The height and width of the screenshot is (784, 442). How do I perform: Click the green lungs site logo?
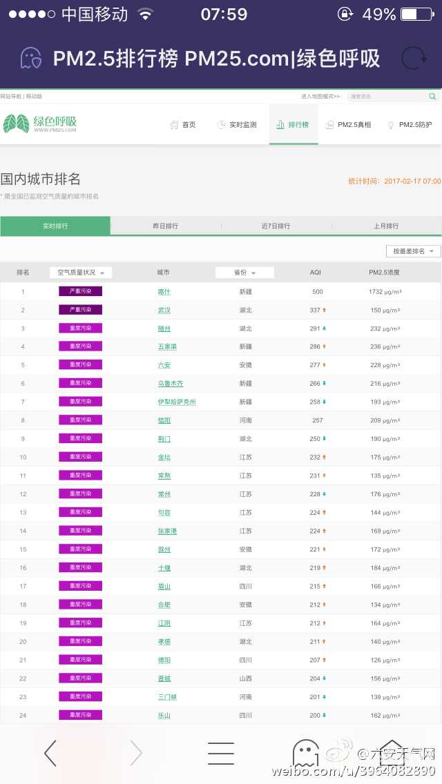[16, 124]
